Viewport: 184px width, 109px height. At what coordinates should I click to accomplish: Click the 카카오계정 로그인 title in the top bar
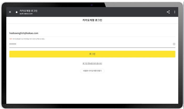coord(29,11)
